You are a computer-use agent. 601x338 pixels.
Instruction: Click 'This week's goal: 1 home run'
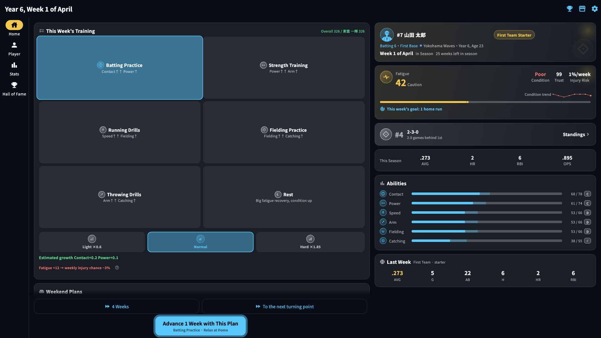click(414, 109)
